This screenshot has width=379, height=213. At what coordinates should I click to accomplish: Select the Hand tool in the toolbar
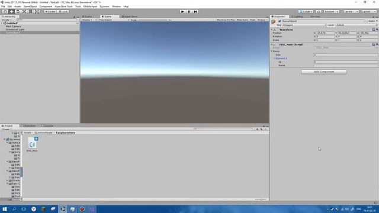point(5,12)
